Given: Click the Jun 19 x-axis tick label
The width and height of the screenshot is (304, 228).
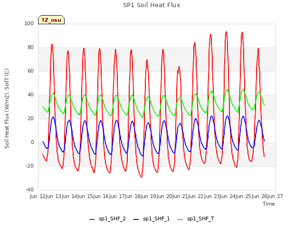Looking at the screenshot, I should (x=149, y=196).
